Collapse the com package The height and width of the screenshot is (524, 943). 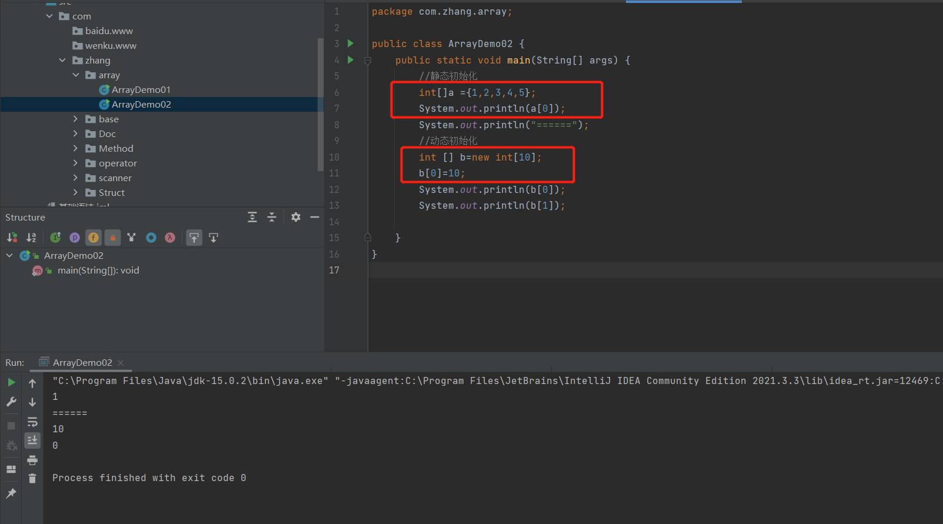click(49, 16)
